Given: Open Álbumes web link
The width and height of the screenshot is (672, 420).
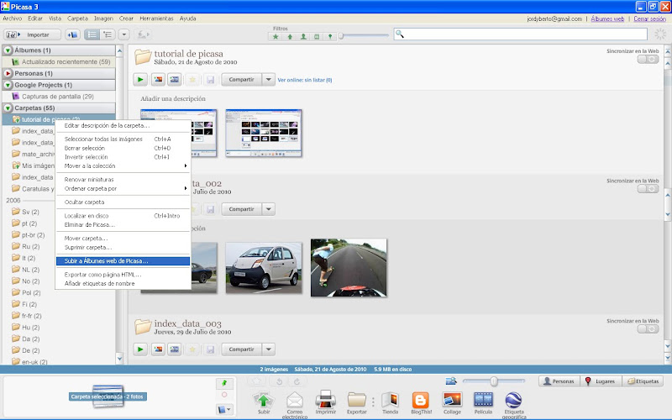Looking at the screenshot, I should (607, 18).
